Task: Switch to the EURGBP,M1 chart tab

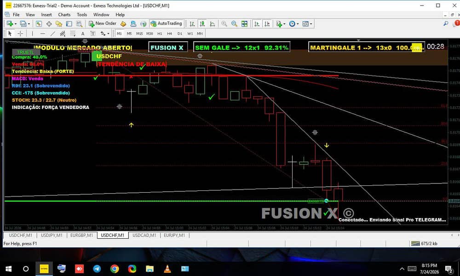Action: 81,235
